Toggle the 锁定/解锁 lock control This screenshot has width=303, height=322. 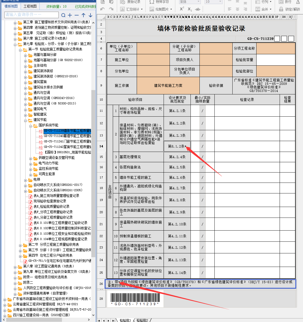289,9
